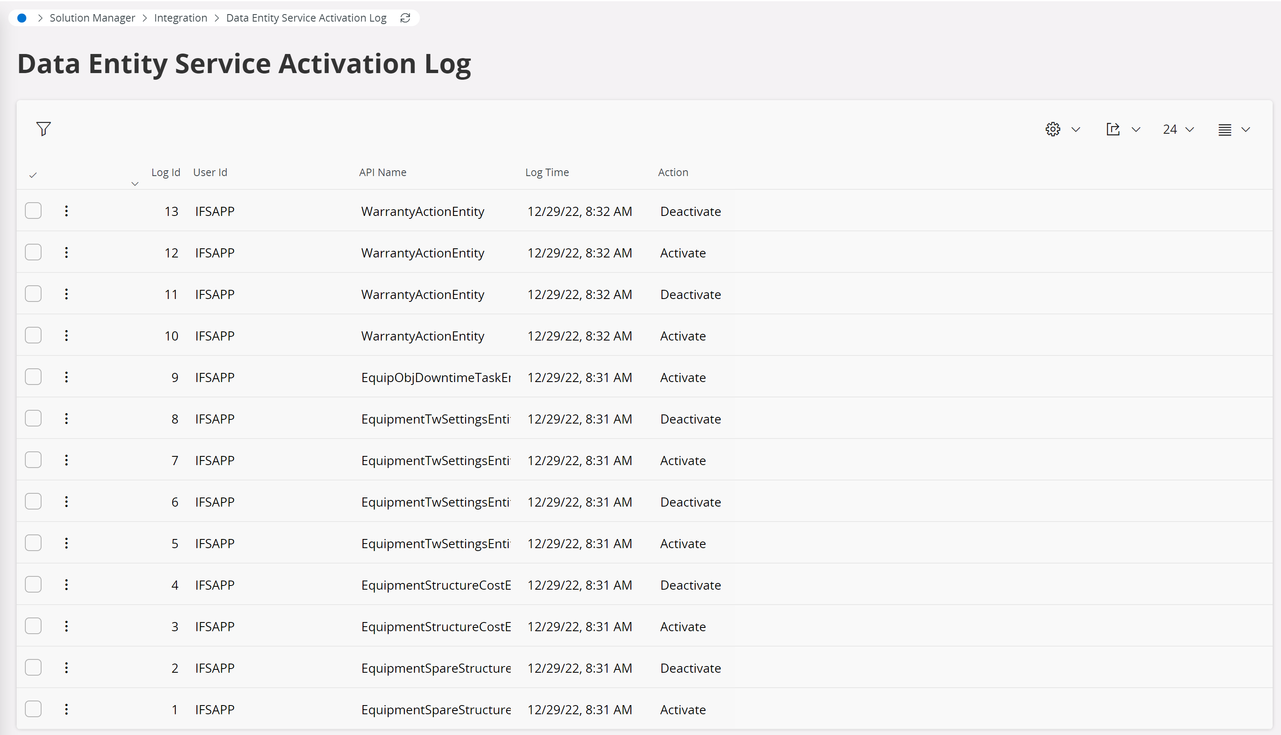Refresh page via breadcrumb reload icon

405,18
